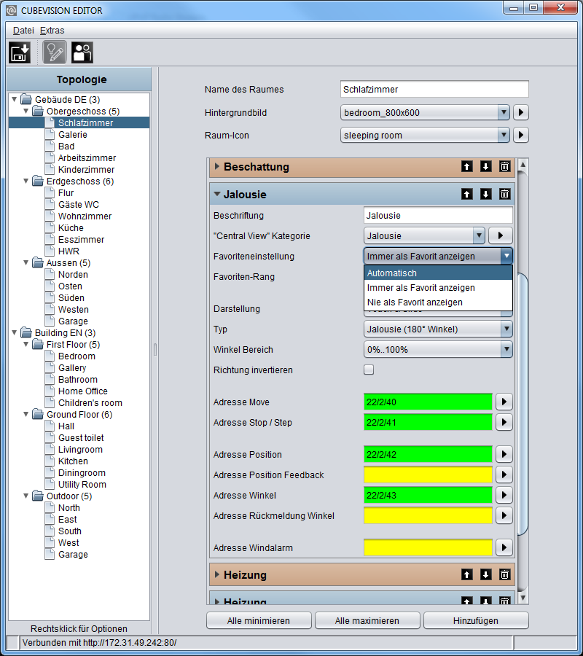Move Beschattung section up with arrow icon
The width and height of the screenshot is (583, 656).
[466, 166]
